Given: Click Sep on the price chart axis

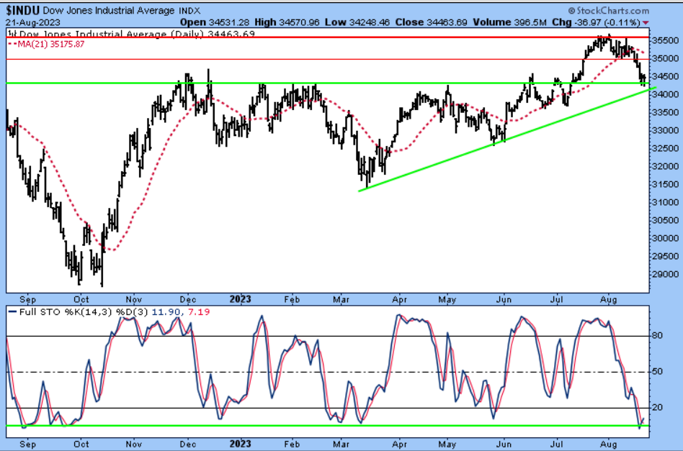Looking at the screenshot, I should pos(28,300).
